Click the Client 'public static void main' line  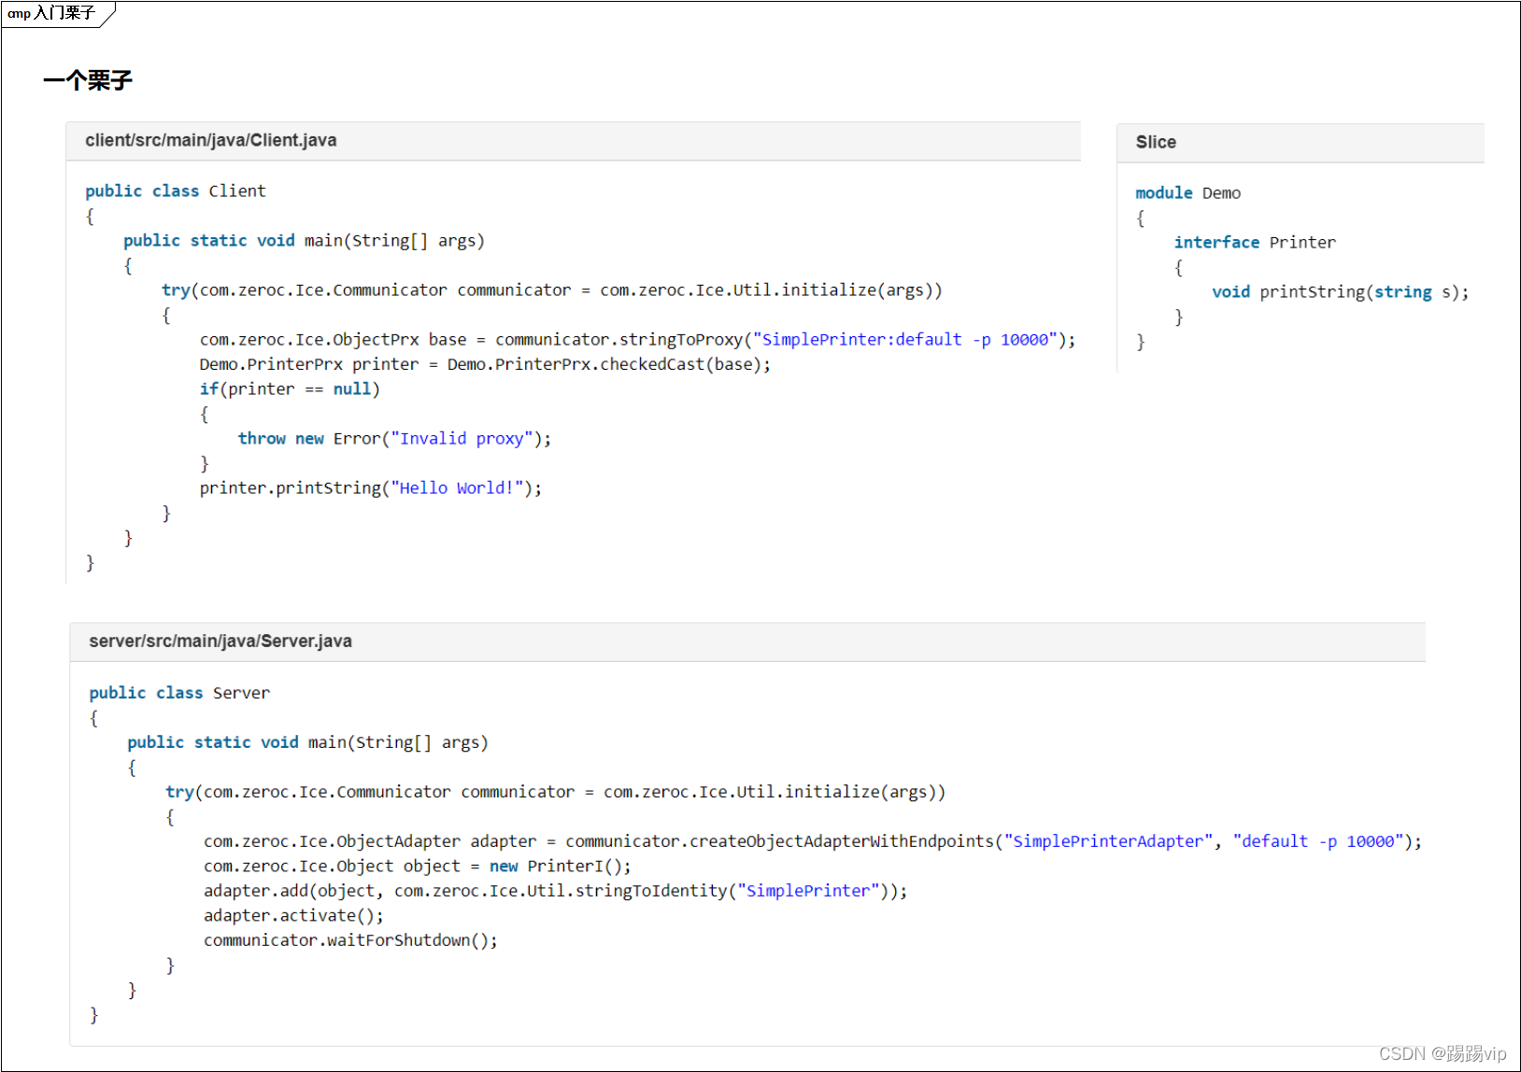click(x=304, y=241)
